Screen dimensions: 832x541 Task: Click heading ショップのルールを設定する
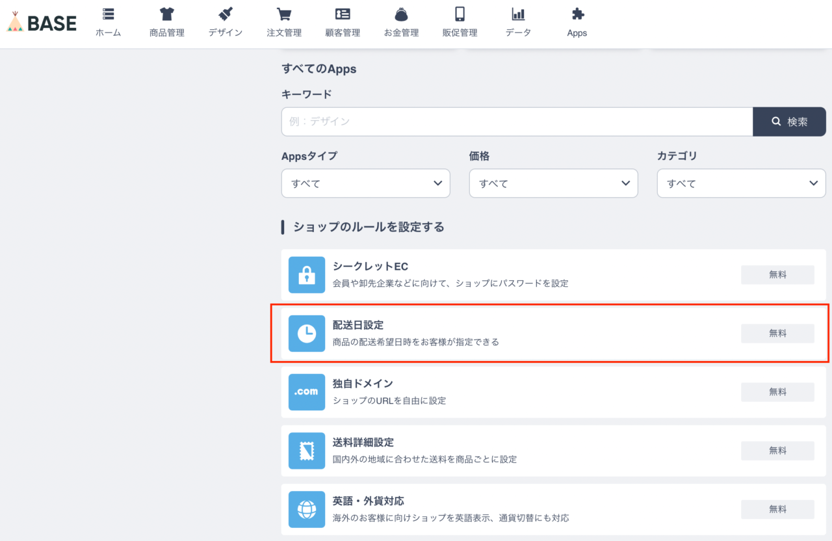(369, 227)
